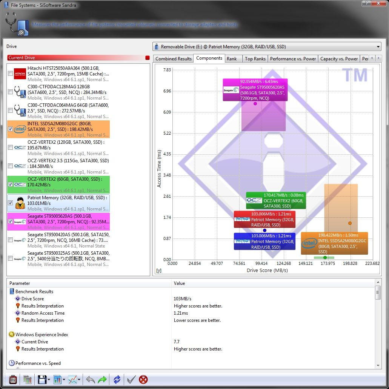Click the Drive Score diamond icon
The width and height of the screenshot is (389, 389).
pyautogui.click(x=18, y=299)
